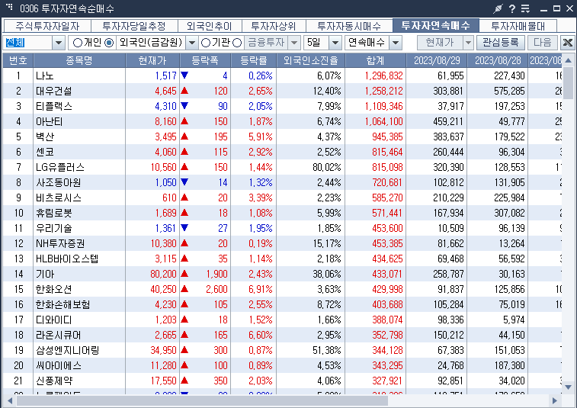The image size is (577, 408).
Task: Select the 외국인(금감원) radio button
Action: tap(109, 43)
